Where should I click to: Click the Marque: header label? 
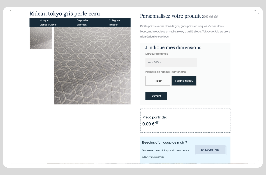pos(44,20)
